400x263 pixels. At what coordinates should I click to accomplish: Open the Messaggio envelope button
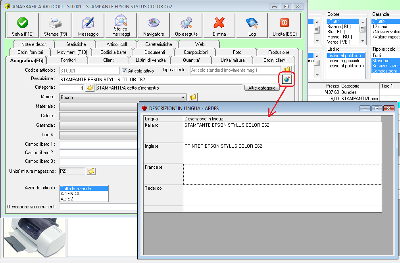point(88,26)
